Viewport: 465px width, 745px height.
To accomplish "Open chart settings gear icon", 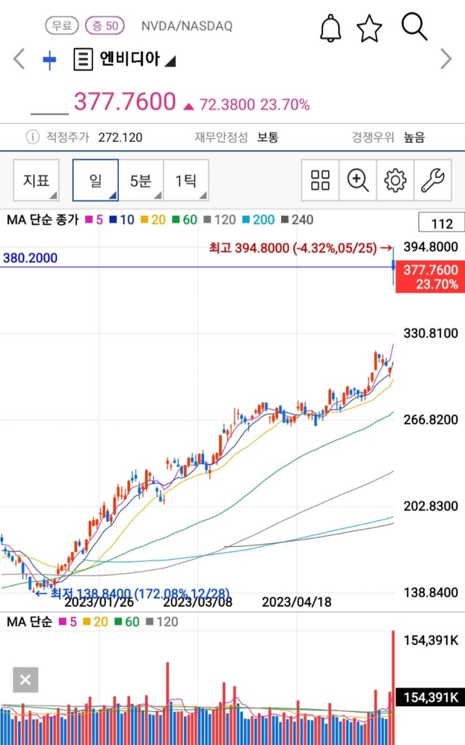I will click(395, 180).
